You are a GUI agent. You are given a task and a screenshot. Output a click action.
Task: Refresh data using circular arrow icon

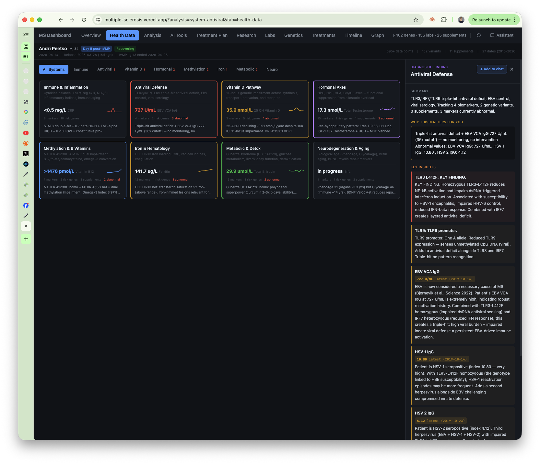click(478, 35)
